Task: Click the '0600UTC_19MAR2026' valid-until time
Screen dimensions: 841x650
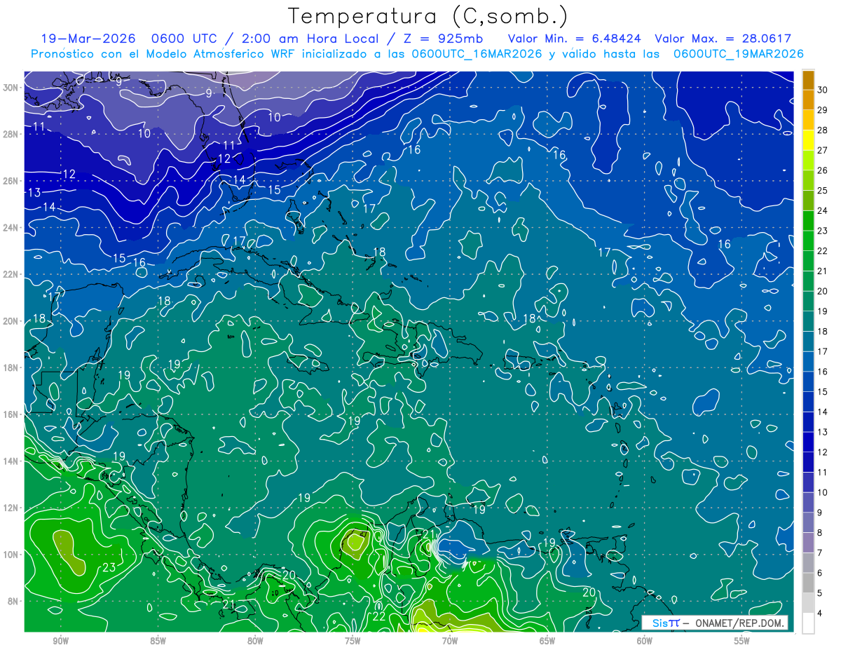Action: (738, 54)
